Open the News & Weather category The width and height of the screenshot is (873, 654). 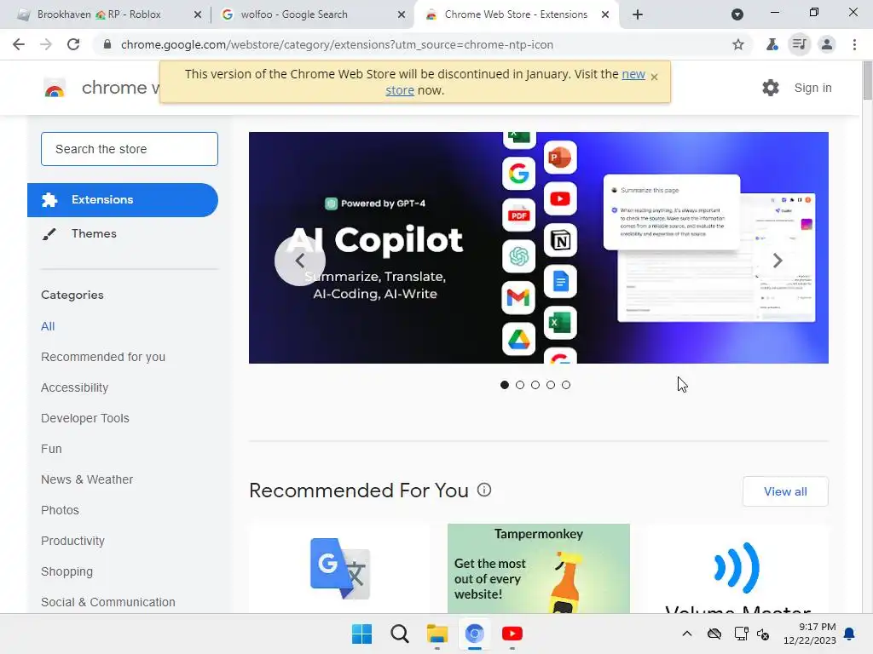tap(87, 479)
